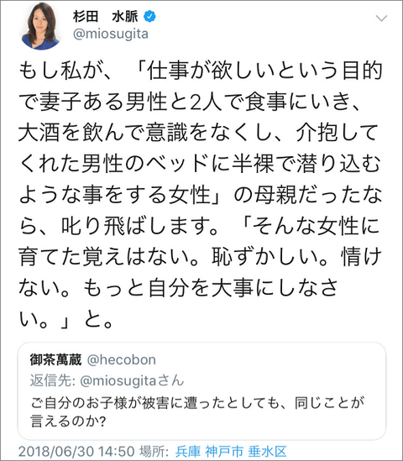Open @miosugitaさん reply-to link
The image size is (403, 461).
(x=132, y=380)
